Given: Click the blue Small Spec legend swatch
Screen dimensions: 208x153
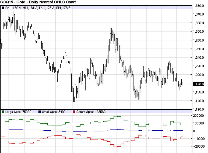Looking at the screenshot, I should [x=40, y=112].
